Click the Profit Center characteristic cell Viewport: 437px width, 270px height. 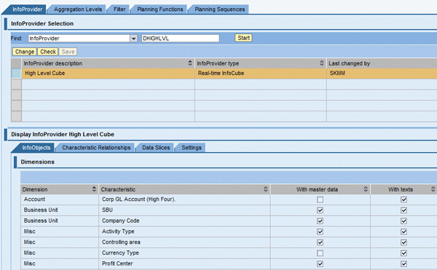pyautogui.click(x=184, y=263)
